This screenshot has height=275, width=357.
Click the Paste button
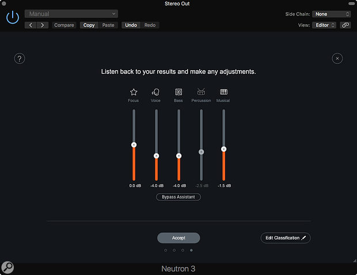tap(108, 25)
